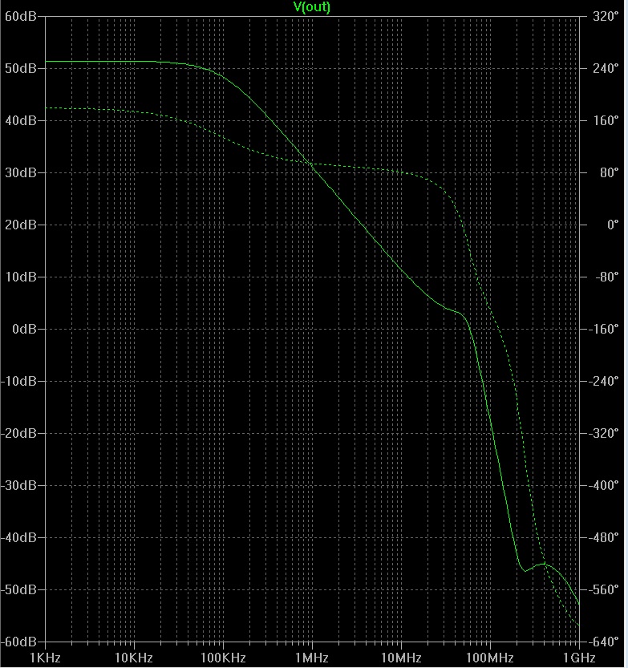Click the 10dB left axis label

click(20, 277)
